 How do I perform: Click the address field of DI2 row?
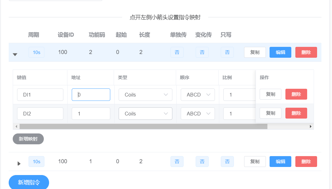[x=91, y=114]
